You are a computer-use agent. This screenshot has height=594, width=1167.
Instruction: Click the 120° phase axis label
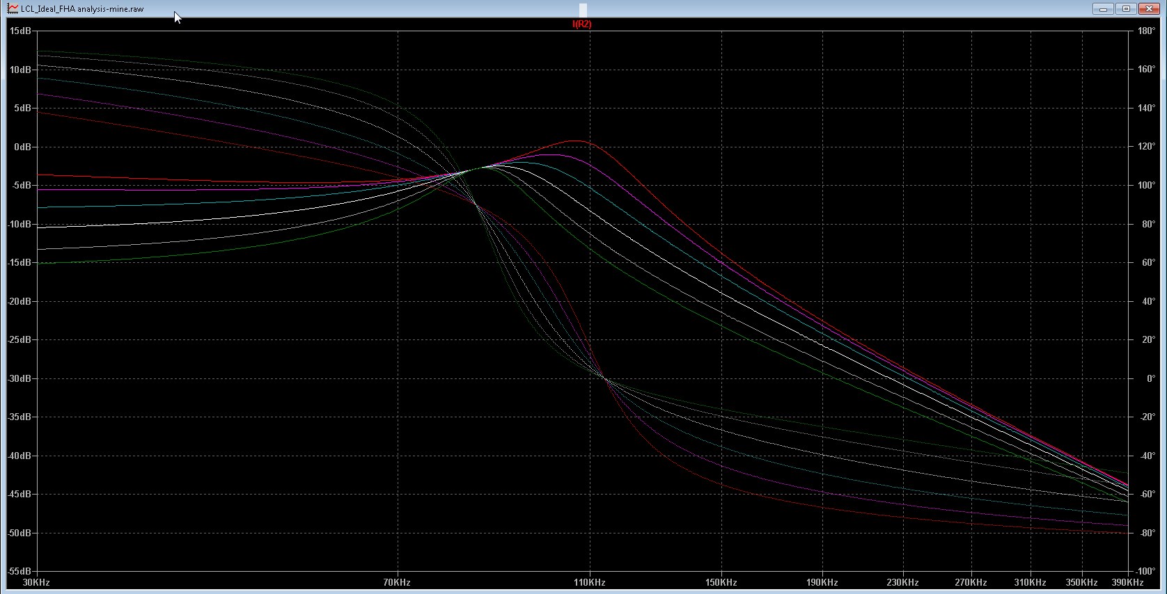click(1146, 147)
